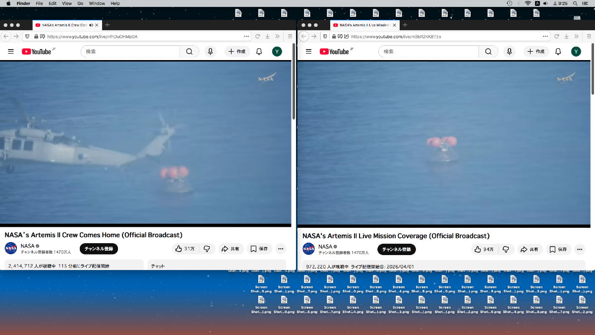
Task: Click YouTube logo in left window
Action: click(36, 51)
